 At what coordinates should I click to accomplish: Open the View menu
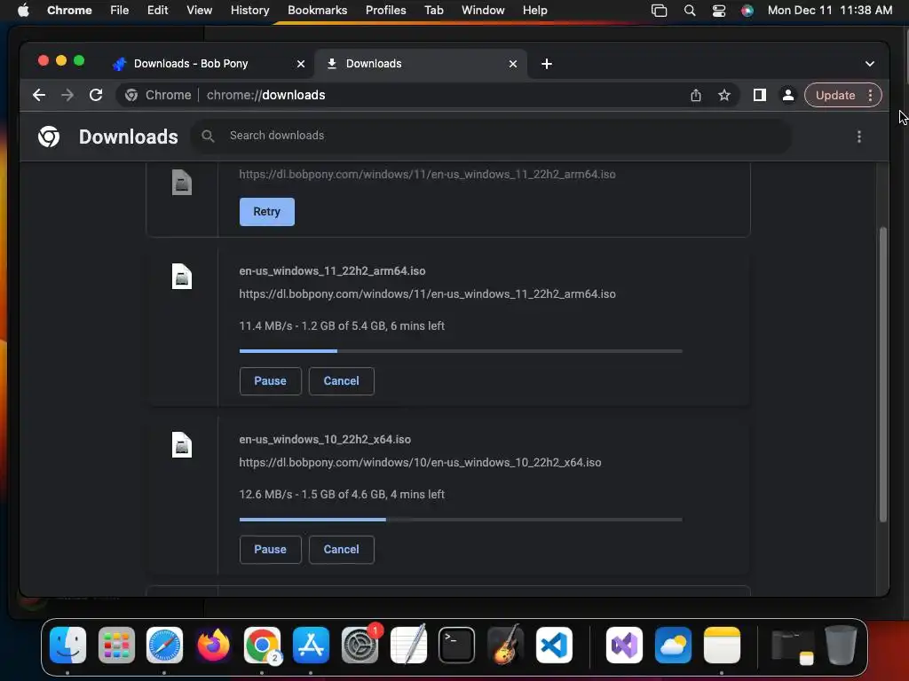tap(199, 11)
